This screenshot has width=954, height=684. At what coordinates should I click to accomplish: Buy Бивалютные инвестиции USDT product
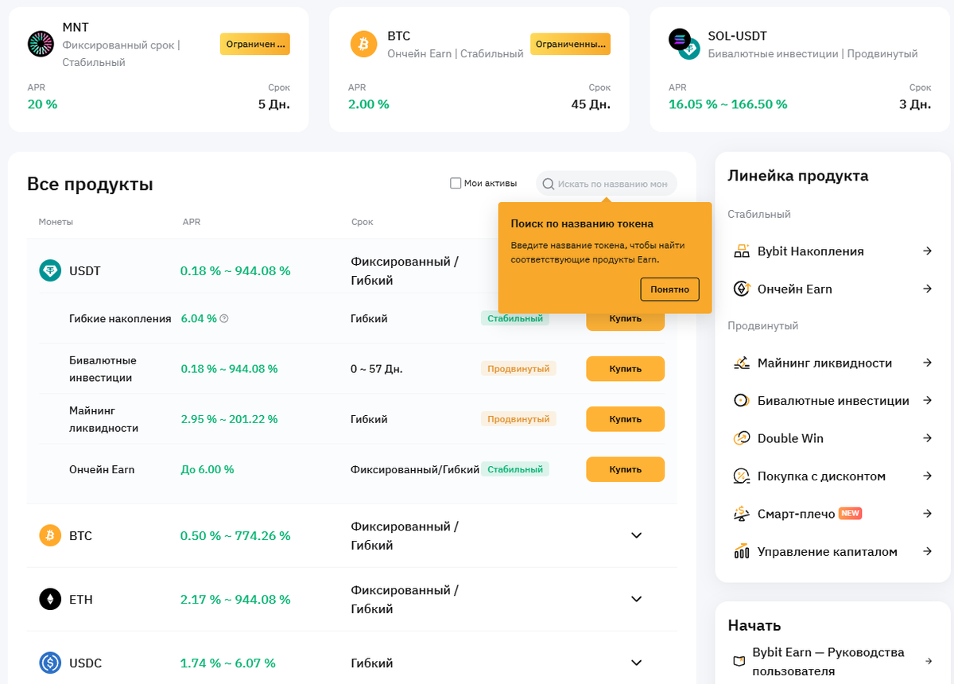[625, 369]
